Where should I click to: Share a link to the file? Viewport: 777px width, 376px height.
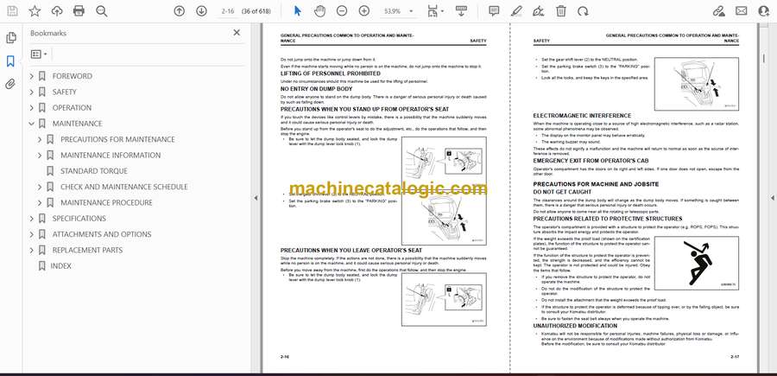point(718,11)
